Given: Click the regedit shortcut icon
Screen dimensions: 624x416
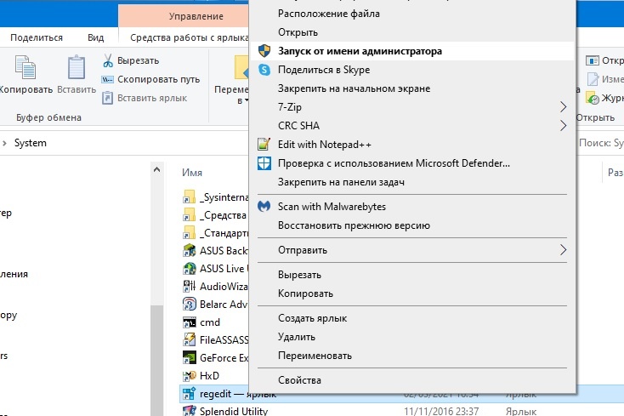Looking at the screenshot, I should click(189, 394).
